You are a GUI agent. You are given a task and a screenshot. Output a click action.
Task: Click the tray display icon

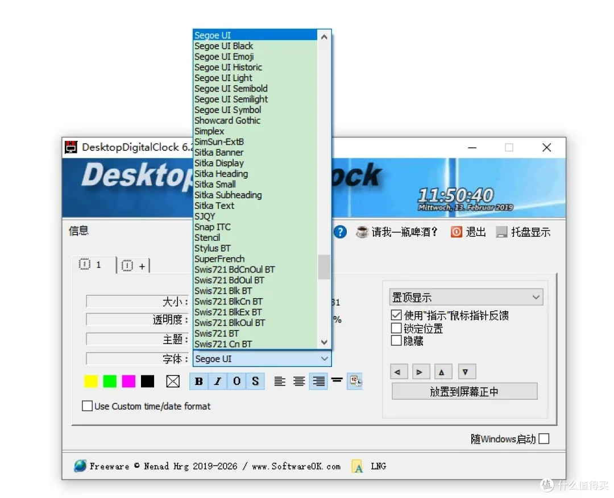tap(501, 232)
